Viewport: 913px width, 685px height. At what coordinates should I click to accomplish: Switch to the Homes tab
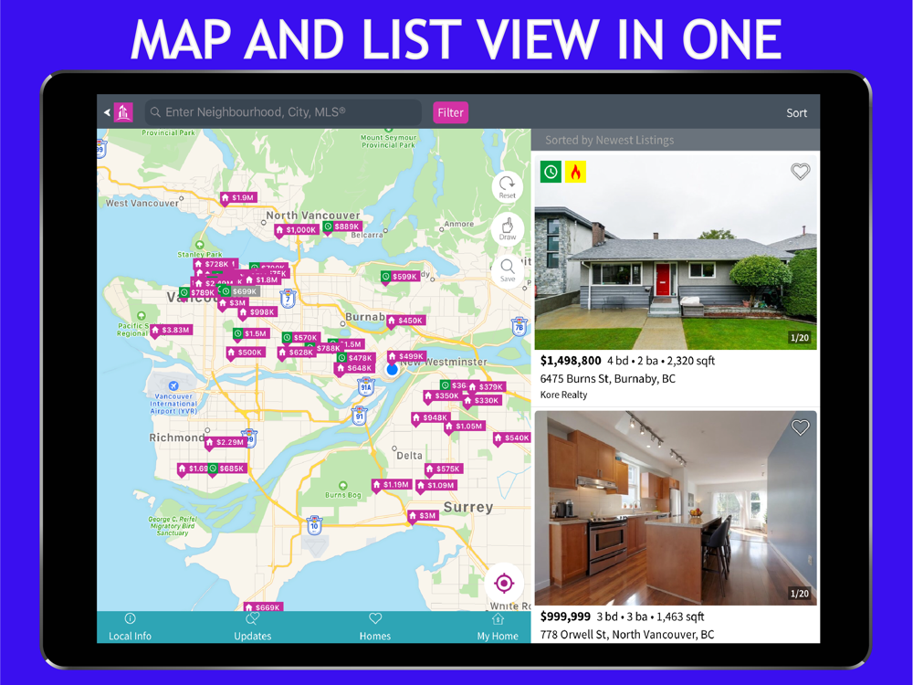pyautogui.click(x=375, y=627)
